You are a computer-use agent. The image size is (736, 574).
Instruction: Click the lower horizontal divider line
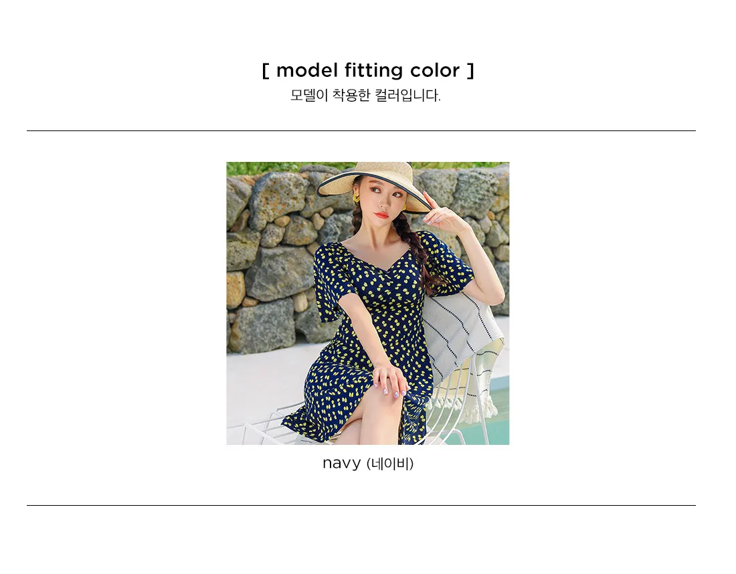click(361, 506)
